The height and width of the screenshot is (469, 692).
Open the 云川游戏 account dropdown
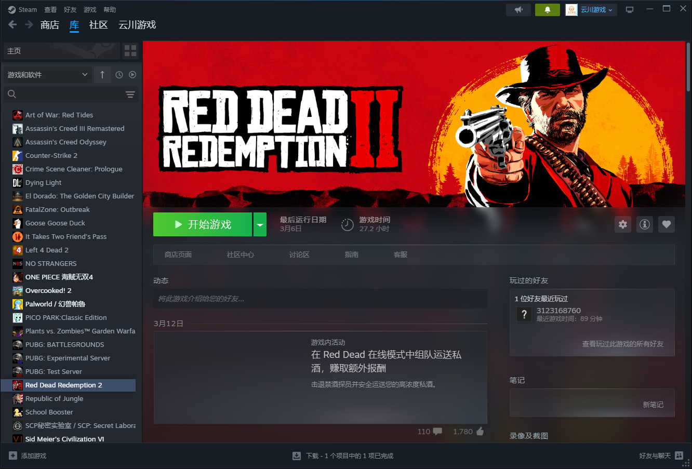pos(591,10)
